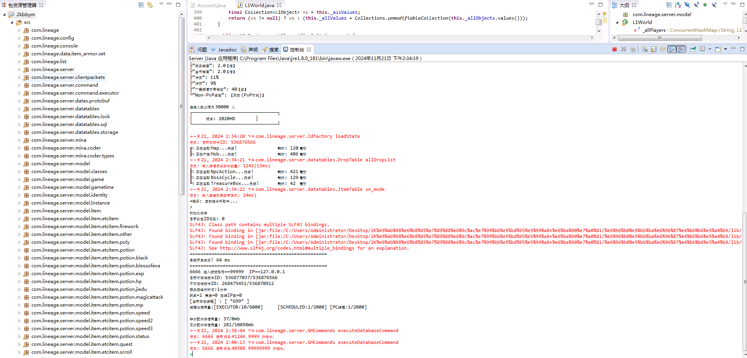Screen dimensions: 747x358
Task: Toggle show console on standard output change
Action: pos(672,49)
